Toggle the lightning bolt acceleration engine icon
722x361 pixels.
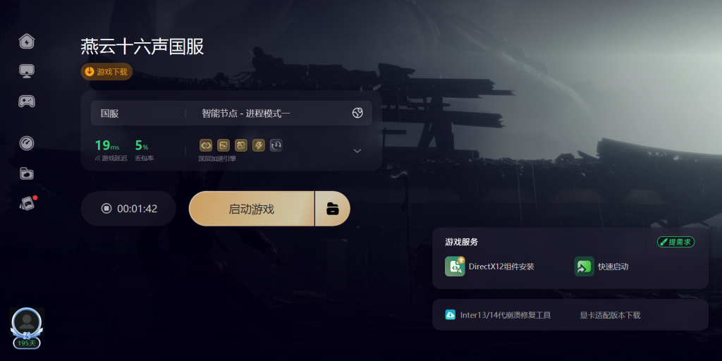coord(259,145)
